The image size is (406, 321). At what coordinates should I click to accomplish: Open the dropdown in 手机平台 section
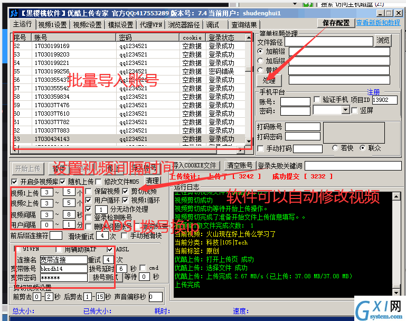click(x=345, y=110)
